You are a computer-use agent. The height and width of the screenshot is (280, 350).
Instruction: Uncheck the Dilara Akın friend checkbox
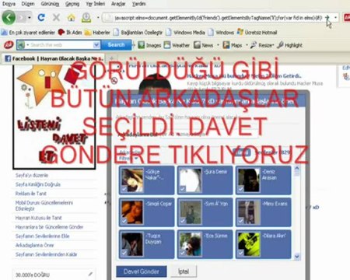(240, 253)
